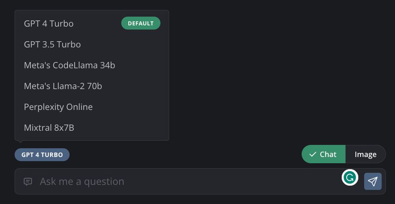Choose GPT 3.5 Turbo model
Viewport: 395px width, 204px height.
point(92,44)
